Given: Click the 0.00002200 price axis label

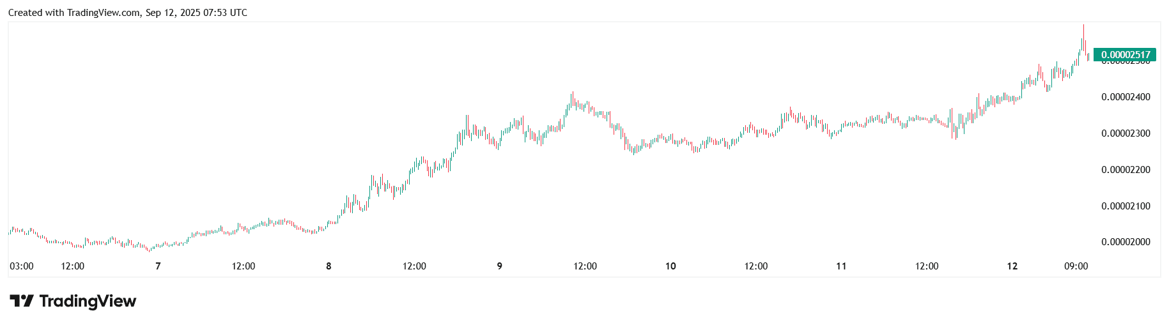Looking at the screenshot, I should (x=1126, y=170).
